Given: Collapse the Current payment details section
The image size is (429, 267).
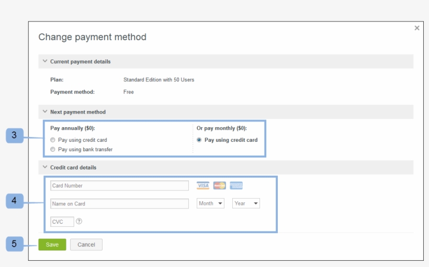Looking at the screenshot, I should pos(45,61).
